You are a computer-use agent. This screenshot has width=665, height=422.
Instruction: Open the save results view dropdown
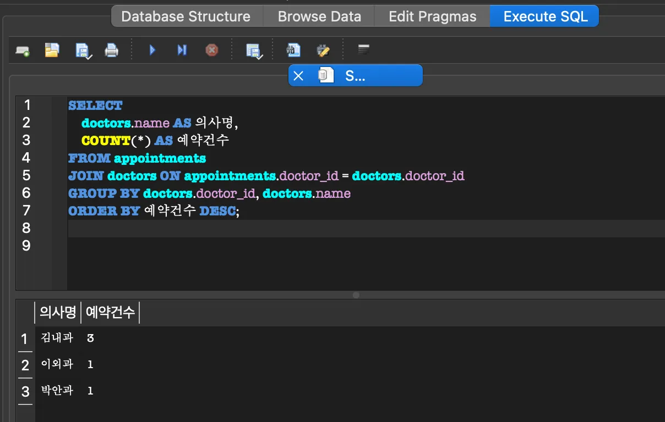254,51
